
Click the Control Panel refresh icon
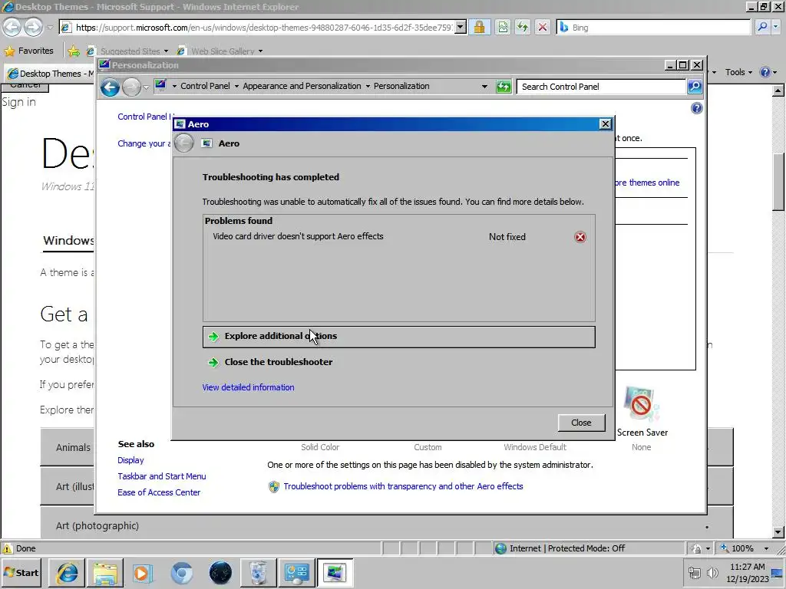(x=504, y=87)
